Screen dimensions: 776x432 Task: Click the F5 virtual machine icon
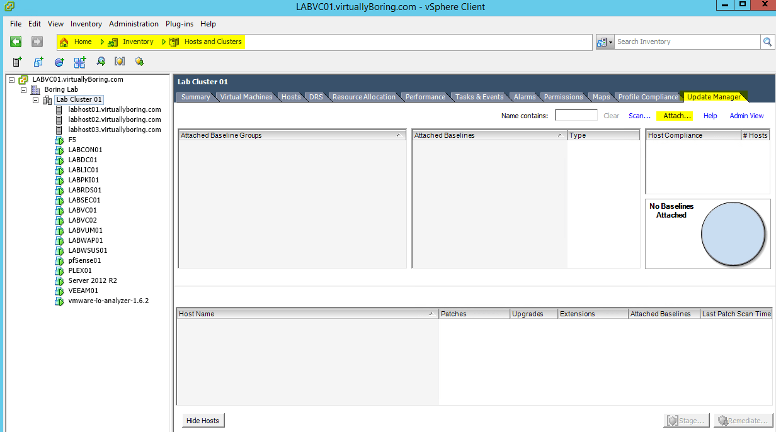pos(60,140)
